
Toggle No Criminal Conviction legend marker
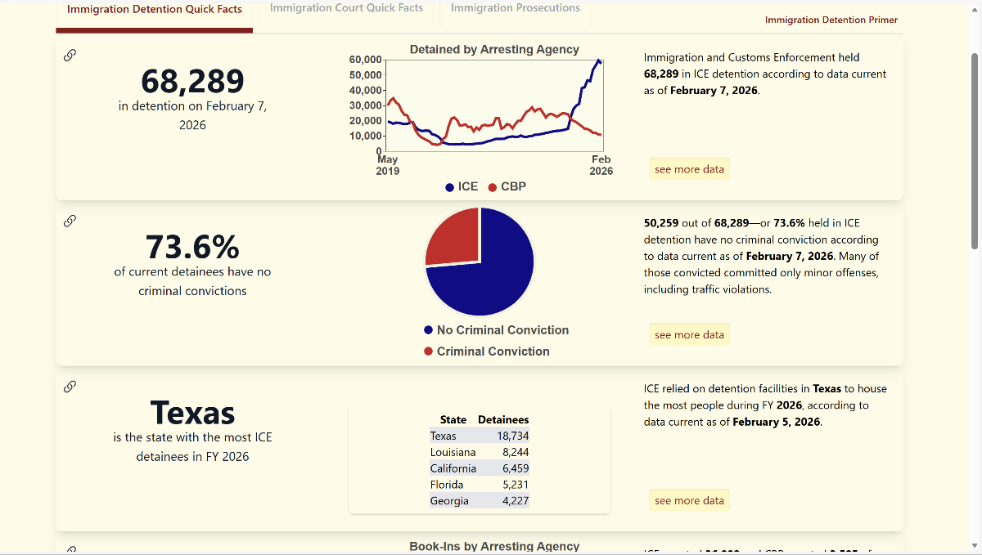[x=429, y=330]
